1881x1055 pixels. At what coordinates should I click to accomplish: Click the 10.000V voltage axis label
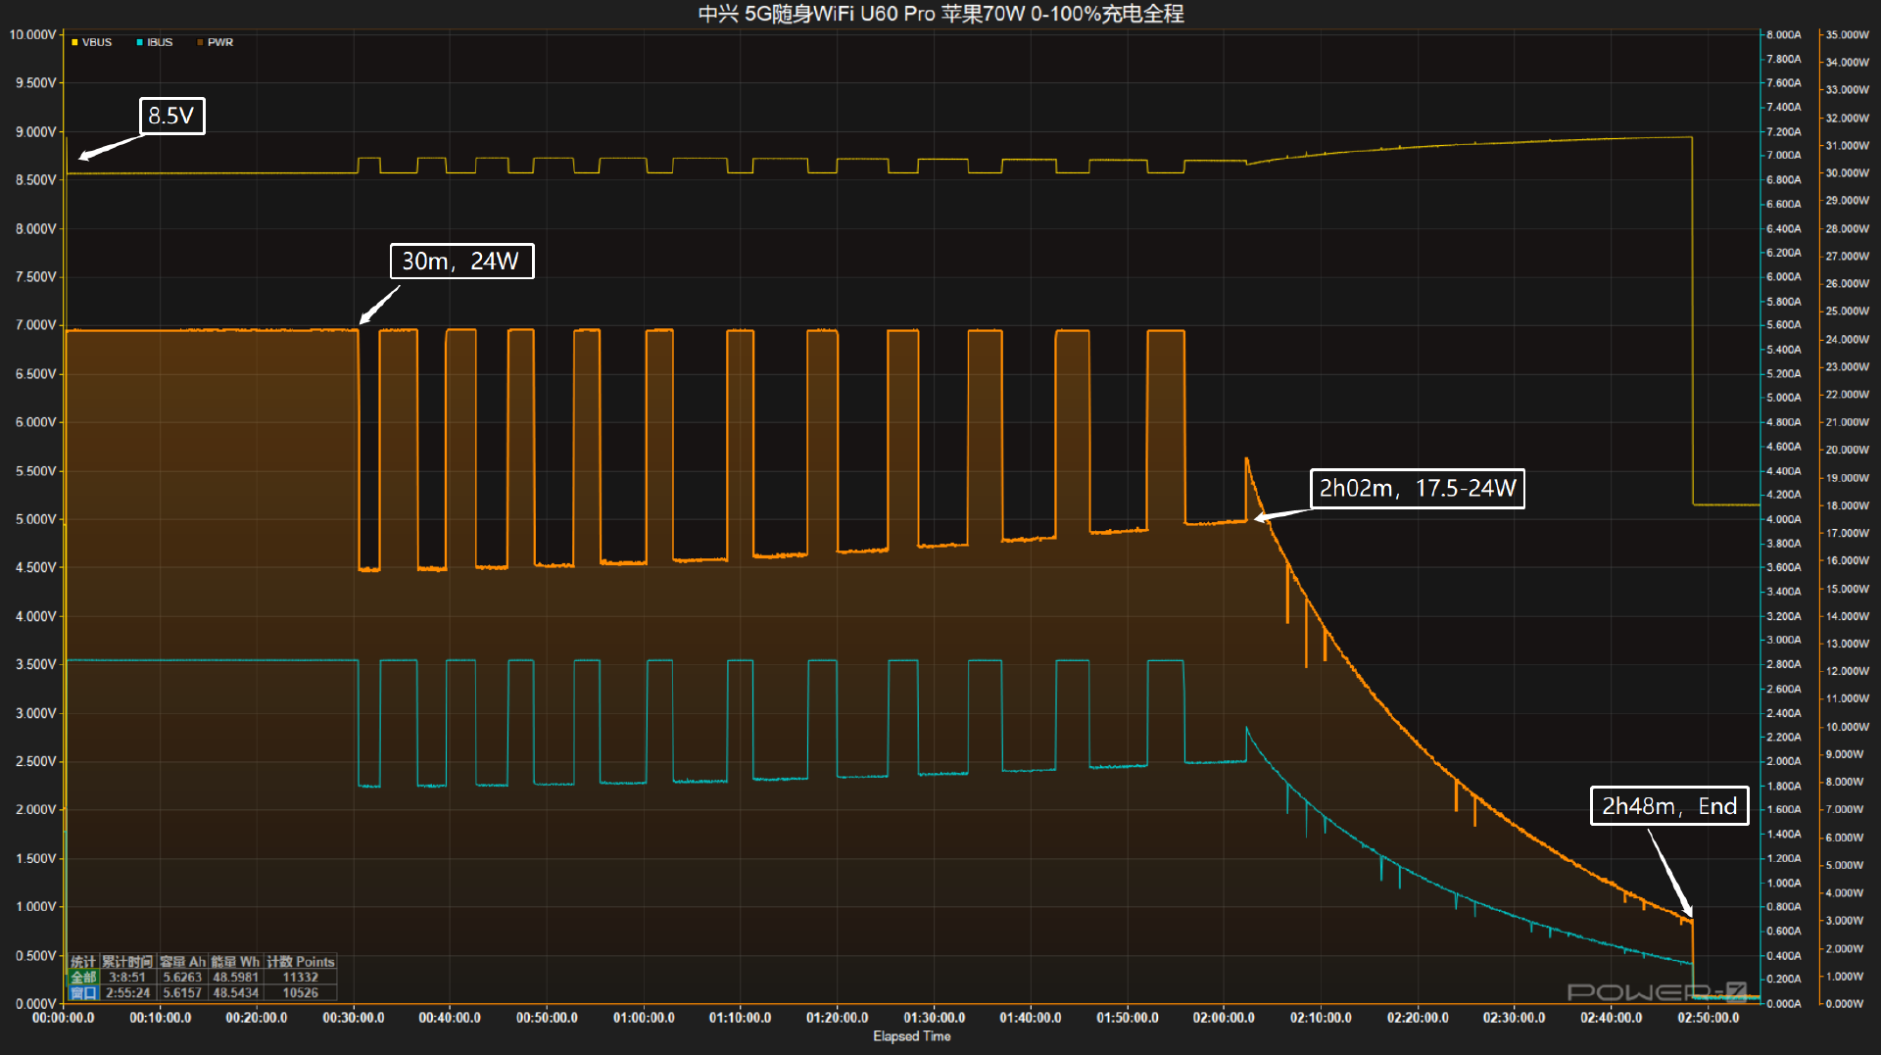tap(32, 34)
